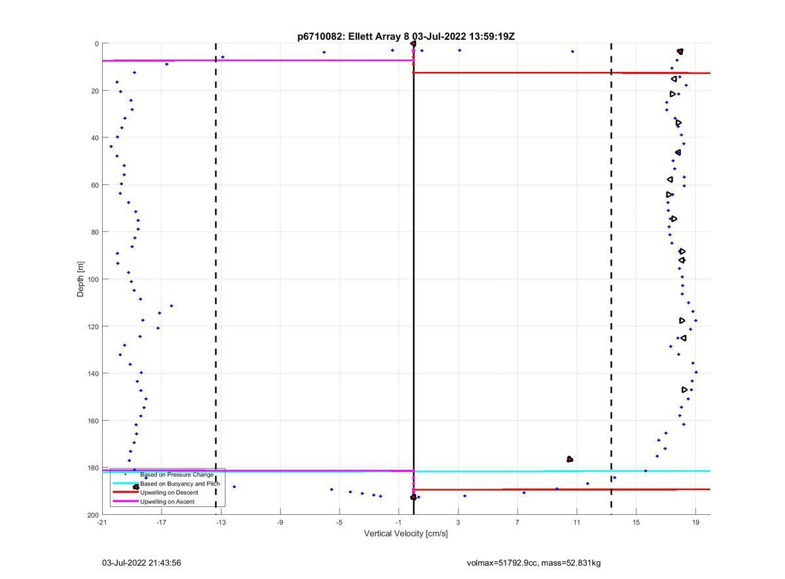Click y-axis tick label '80'
This screenshot has width=785, height=579.
[95, 232]
